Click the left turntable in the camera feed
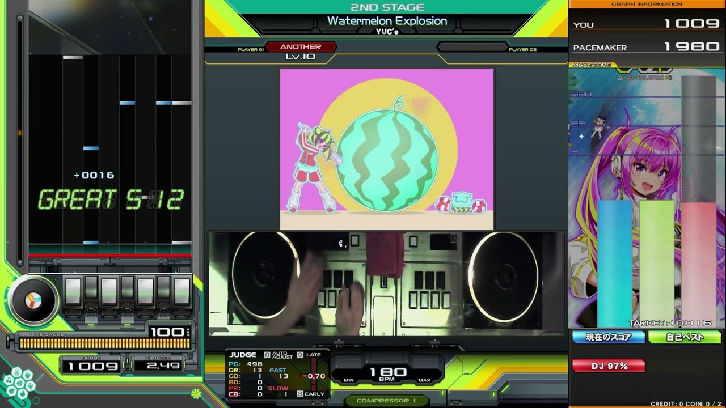 (265, 274)
